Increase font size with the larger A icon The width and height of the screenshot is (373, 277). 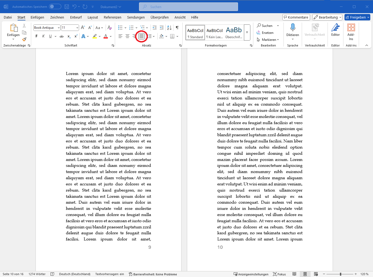pos(83,28)
